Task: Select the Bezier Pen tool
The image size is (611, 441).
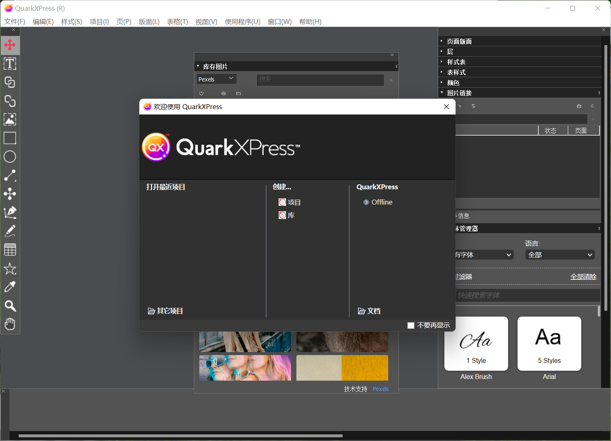Action: 10,212
